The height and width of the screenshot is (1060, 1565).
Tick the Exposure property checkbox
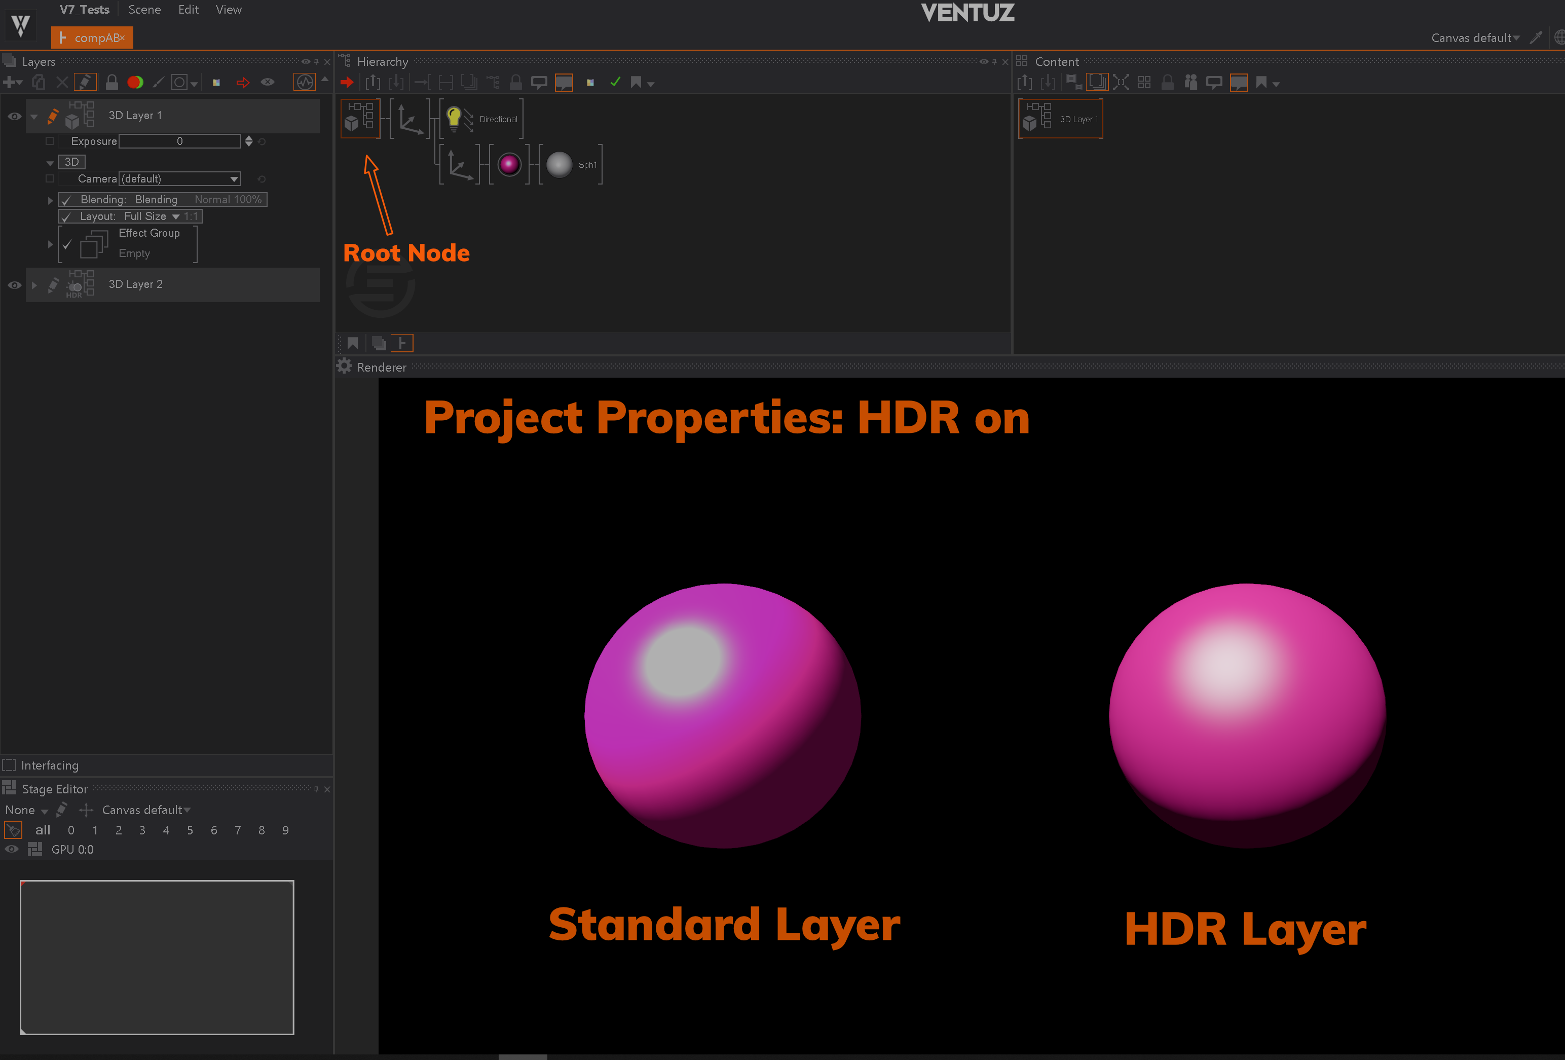50,141
